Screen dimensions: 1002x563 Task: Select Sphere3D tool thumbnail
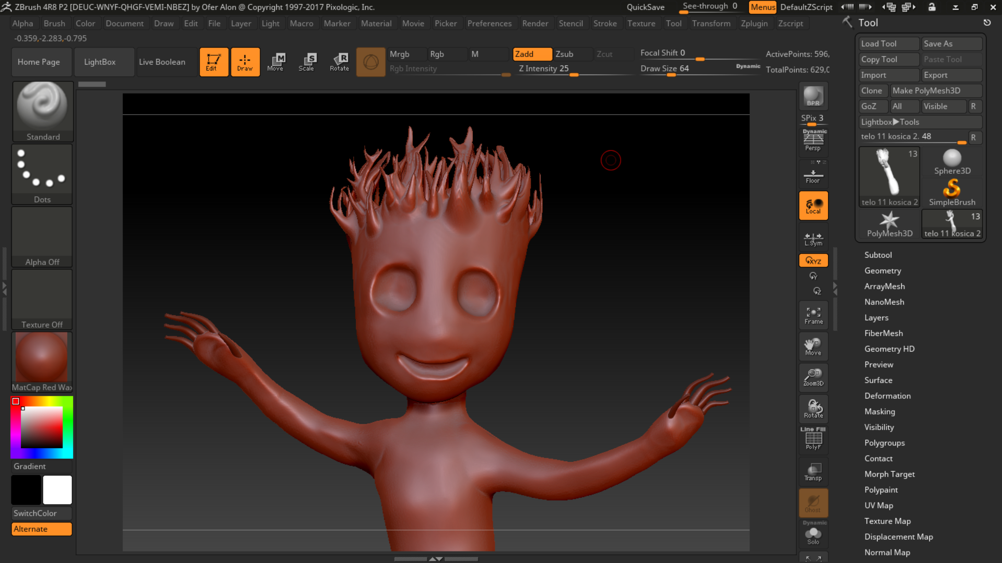coord(952,162)
